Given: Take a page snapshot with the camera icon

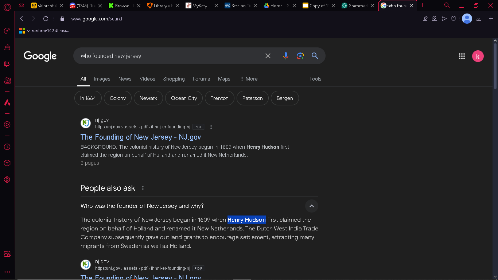Looking at the screenshot, I should click(x=435, y=19).
